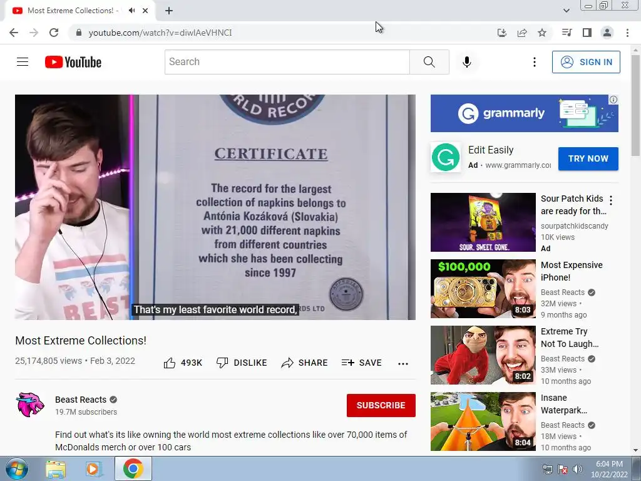Click the address bar URL
Screen dimensions: 641x481
[160, 33]
